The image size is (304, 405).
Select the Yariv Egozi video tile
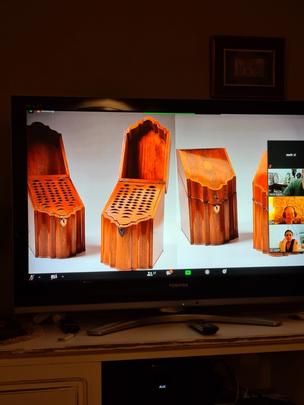[x=286, y=182]
